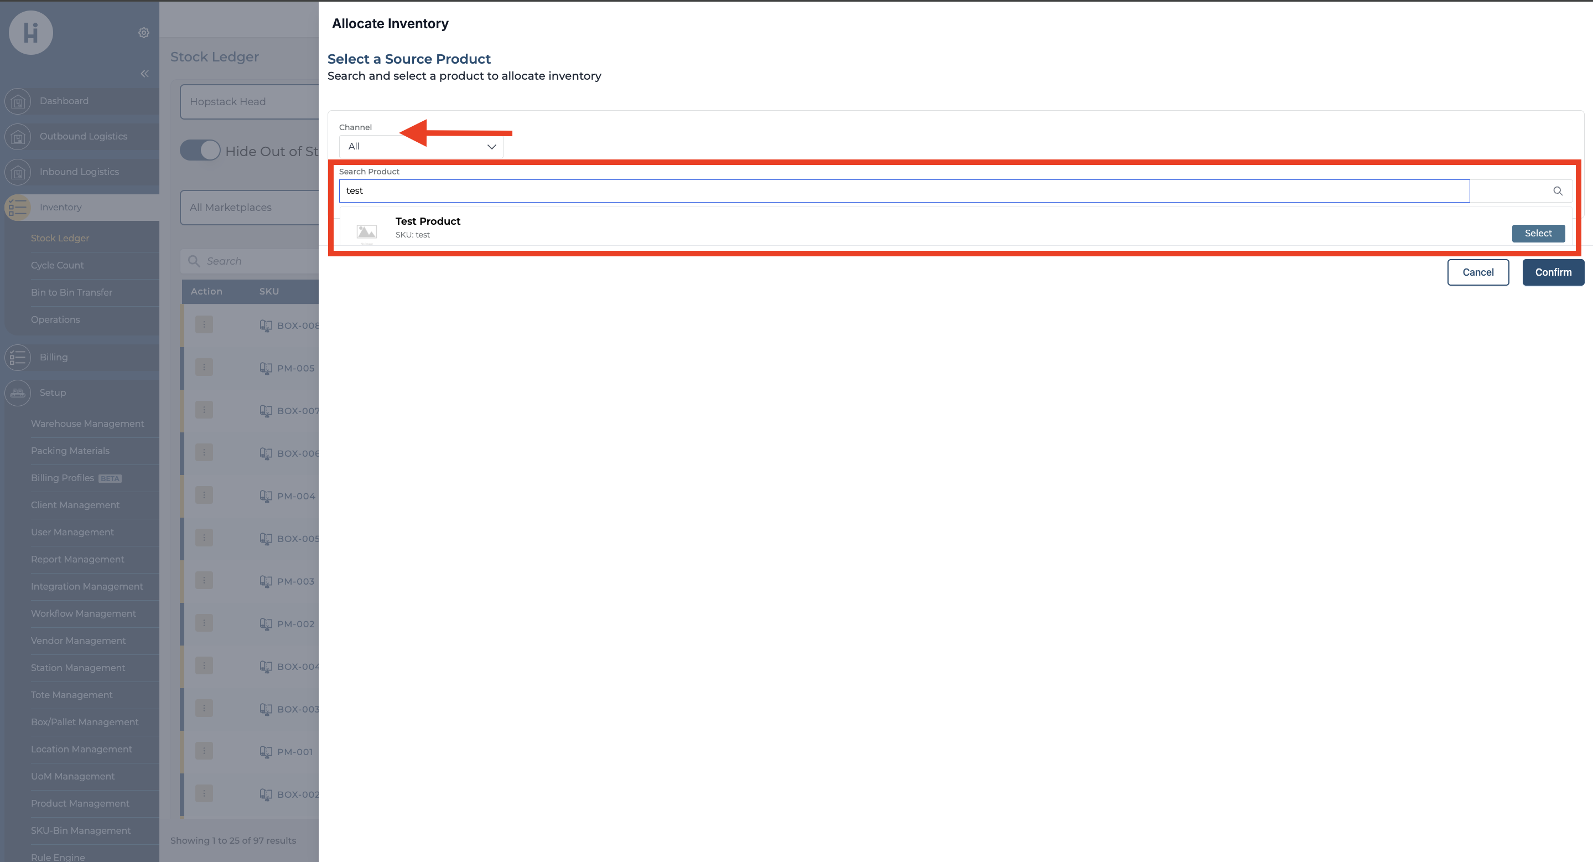Click the Search Product text field
The width and height of the screenshot is (1593, 862).
coord(903,191)
